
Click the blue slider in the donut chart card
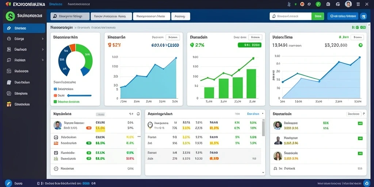79,96
